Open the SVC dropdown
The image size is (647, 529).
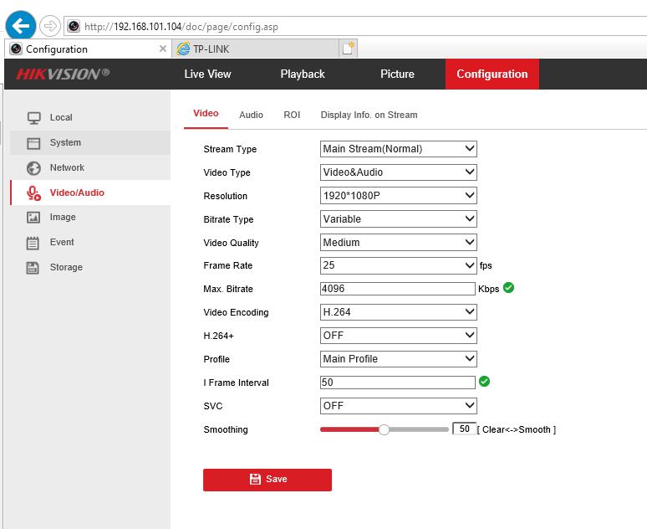click(x=398, y=406)
